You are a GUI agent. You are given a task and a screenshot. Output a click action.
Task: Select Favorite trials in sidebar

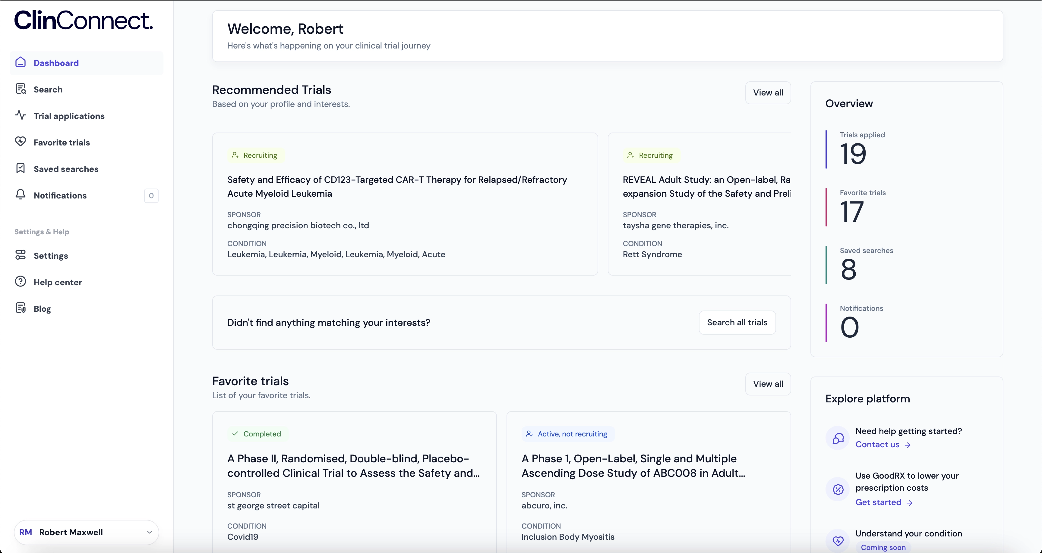click(87, 142)
